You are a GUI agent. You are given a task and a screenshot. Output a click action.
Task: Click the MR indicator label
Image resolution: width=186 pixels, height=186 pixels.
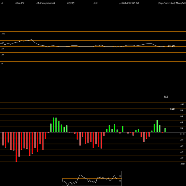(x=166, y=97)
